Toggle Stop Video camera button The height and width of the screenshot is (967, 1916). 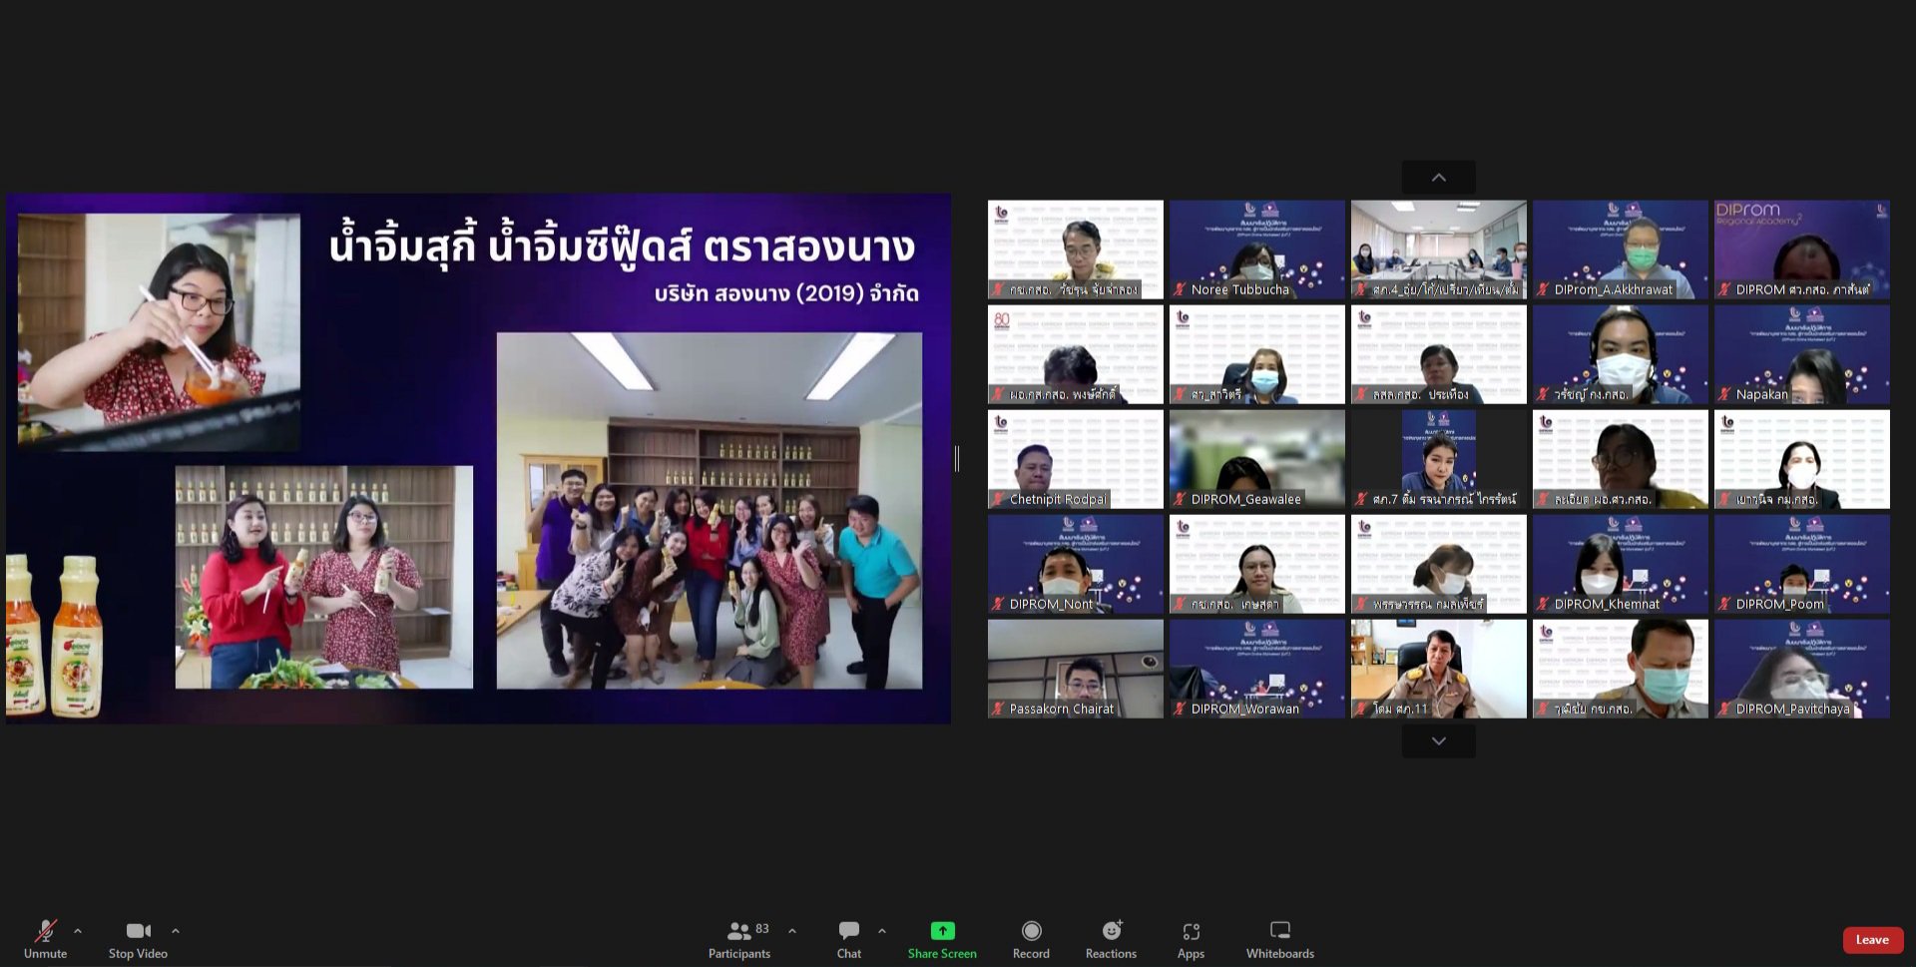138,939
